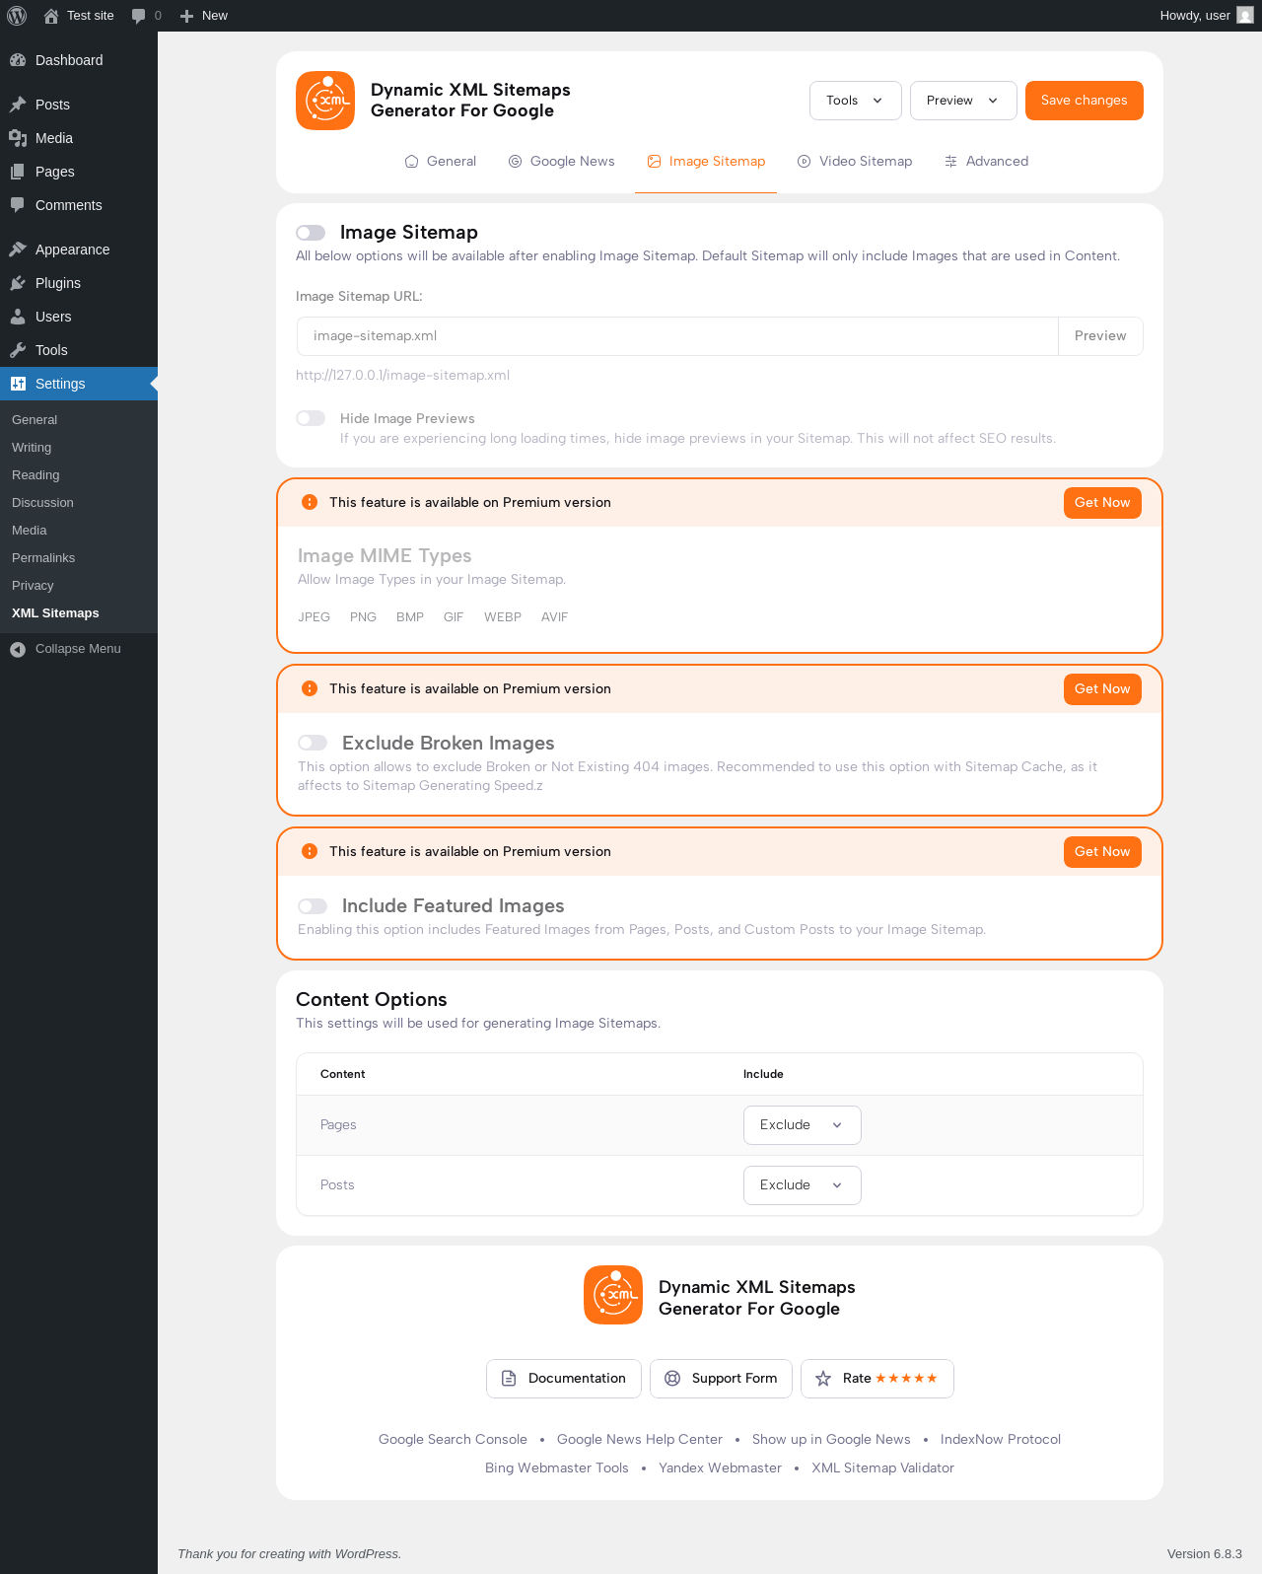Click the Appearance brush icon in sidebar
The width and height of the screenshot is (1262, 1574).
[18, 250]
